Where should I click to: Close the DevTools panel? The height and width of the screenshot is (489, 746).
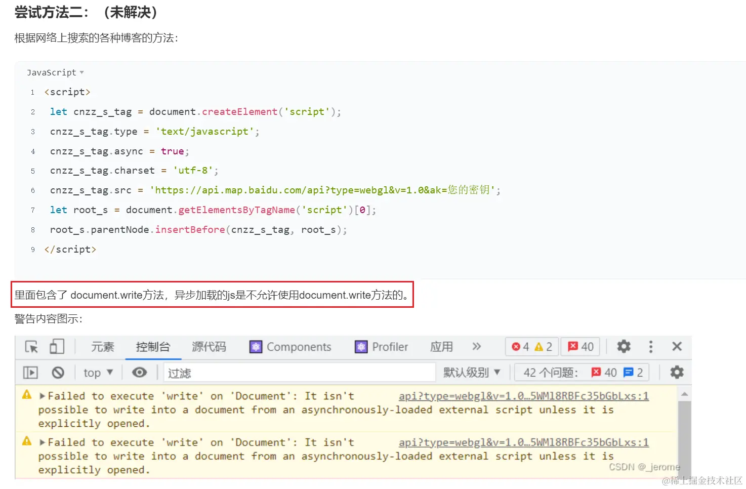677,347
